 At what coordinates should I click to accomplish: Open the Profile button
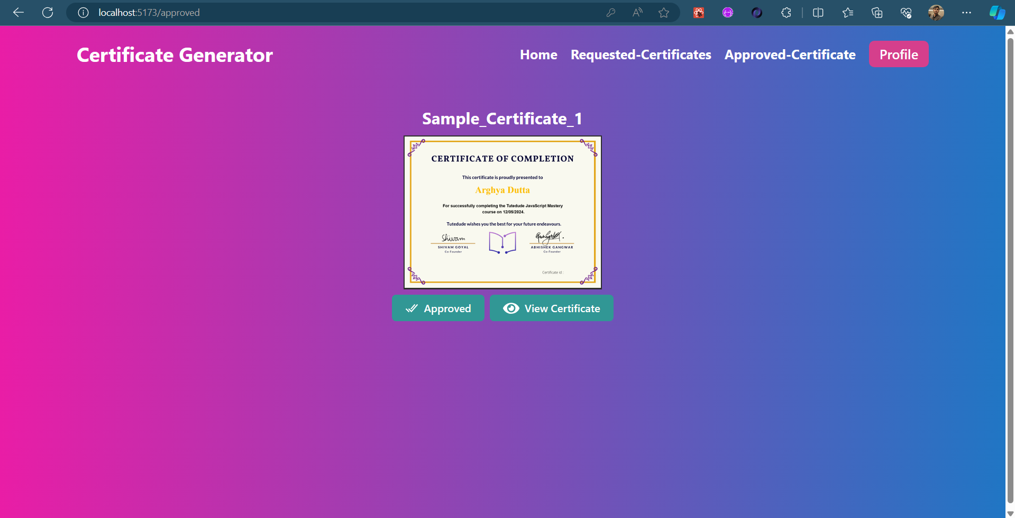[899, 54]
